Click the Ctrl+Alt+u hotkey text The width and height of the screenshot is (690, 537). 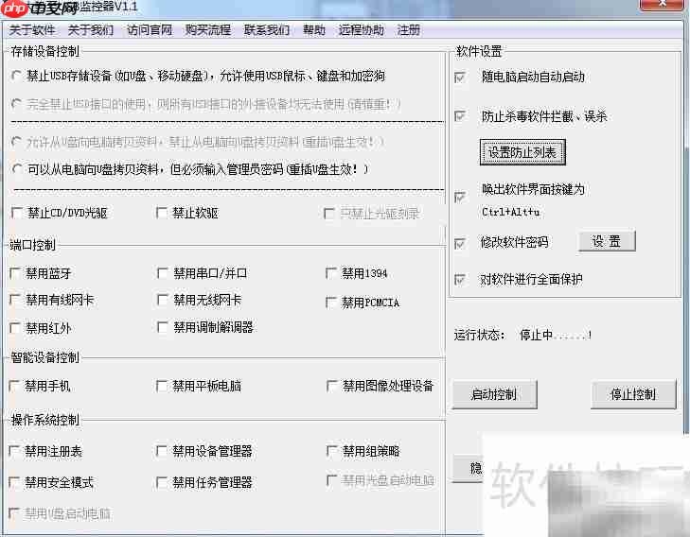[511, 212]
